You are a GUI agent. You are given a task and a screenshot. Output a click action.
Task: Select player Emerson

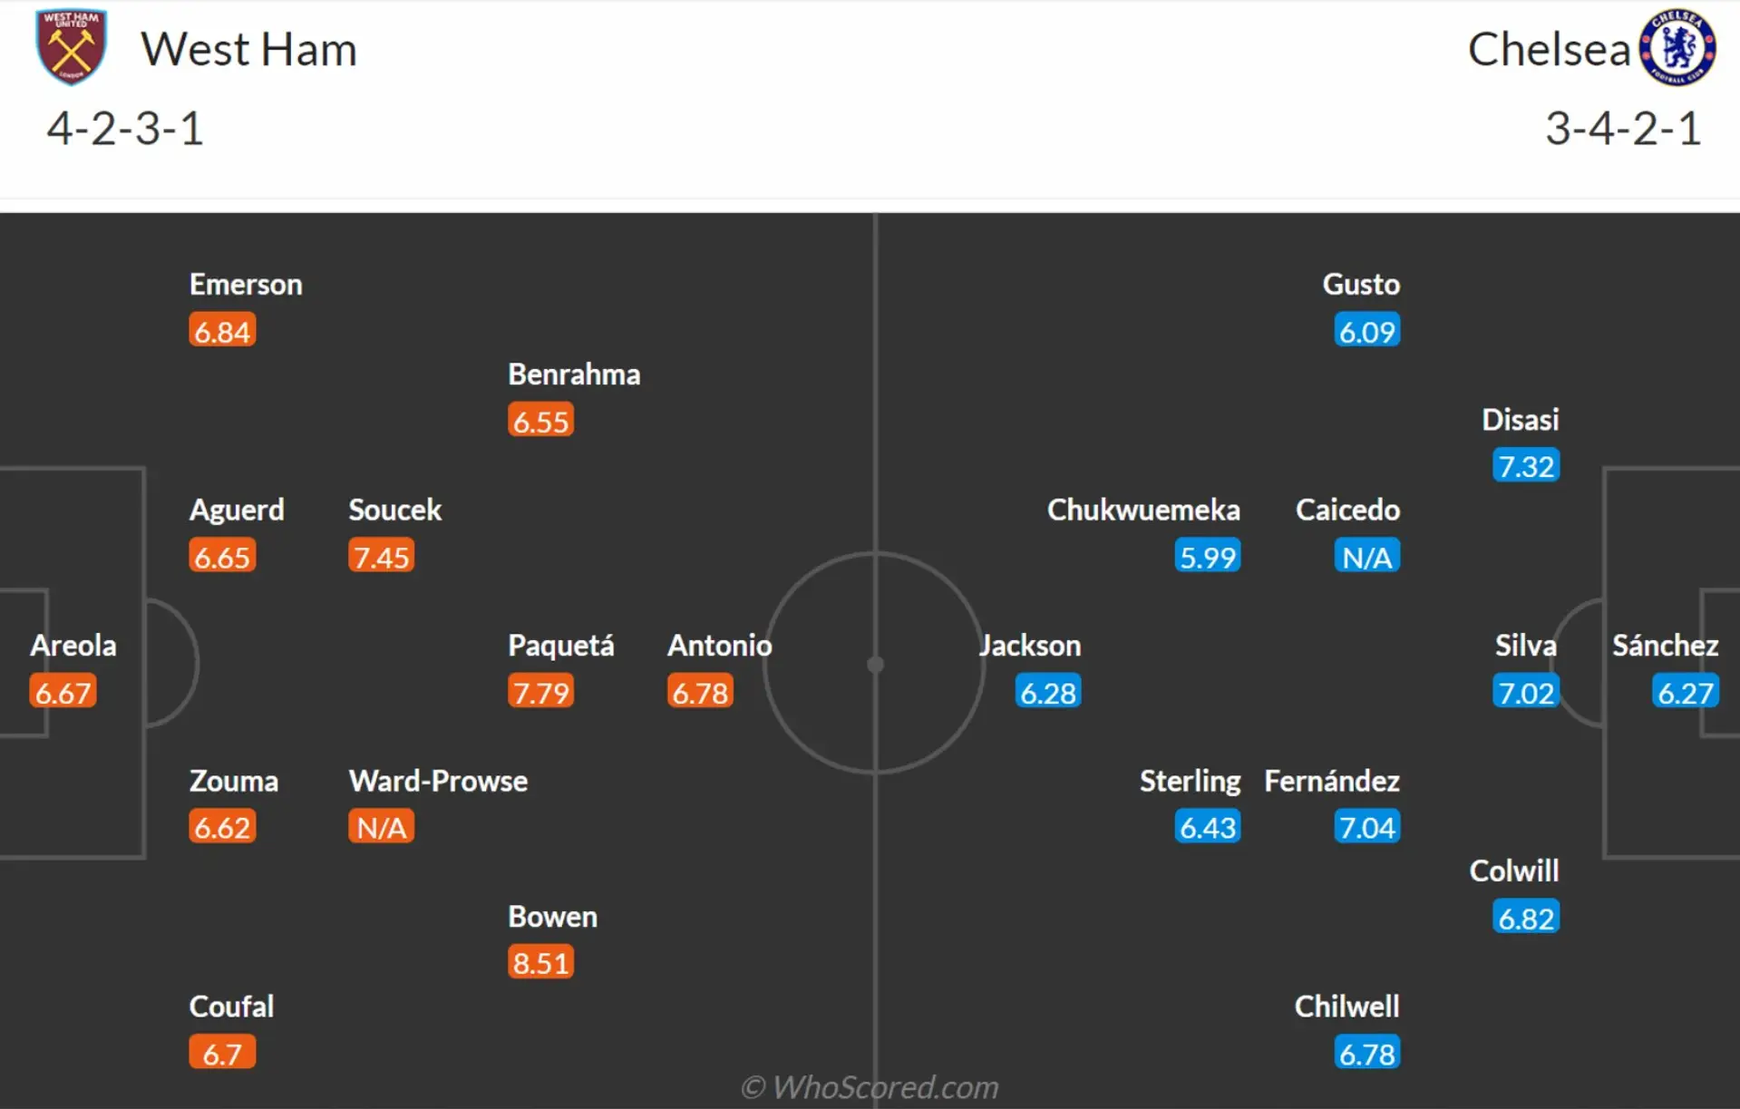pos(246,285)
